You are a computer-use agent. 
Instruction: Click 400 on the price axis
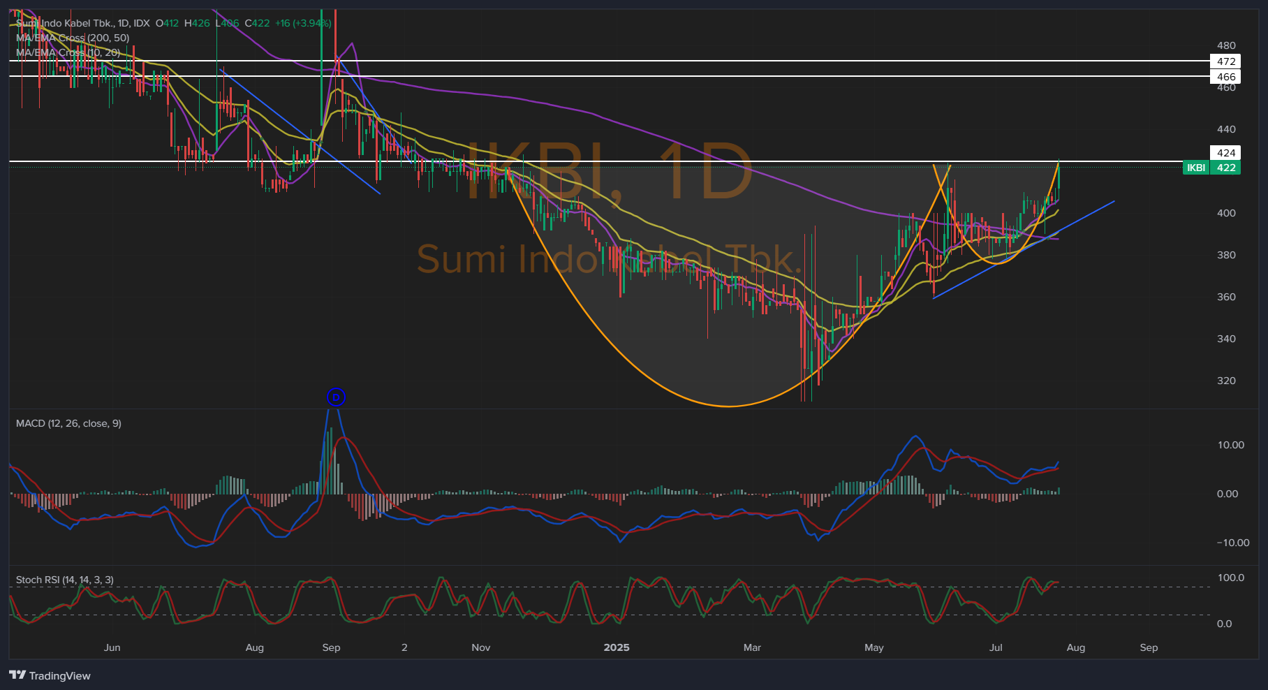[1226, 213]
